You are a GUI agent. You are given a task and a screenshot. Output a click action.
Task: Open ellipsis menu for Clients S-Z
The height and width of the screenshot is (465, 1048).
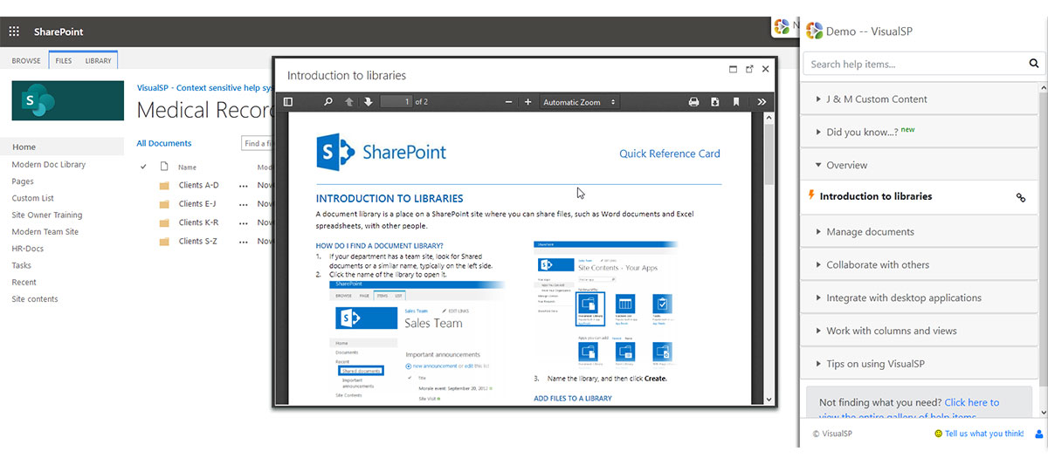click(244, 242)
